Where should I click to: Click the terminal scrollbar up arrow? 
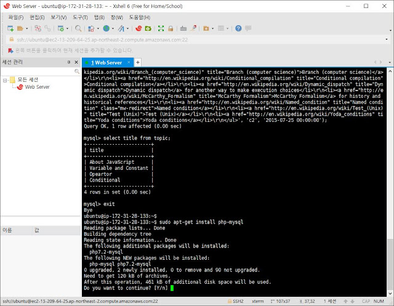(390, 71)
